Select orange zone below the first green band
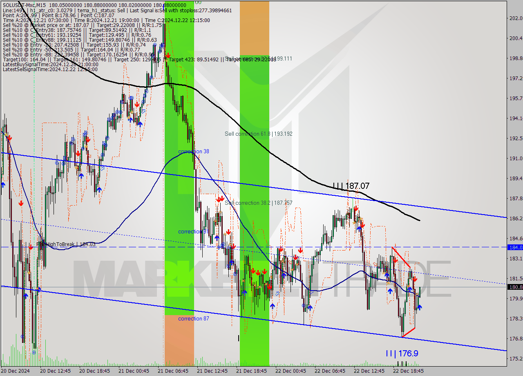Image resolution: width=523 pixels, height=376 pixels. coord(179,340)
